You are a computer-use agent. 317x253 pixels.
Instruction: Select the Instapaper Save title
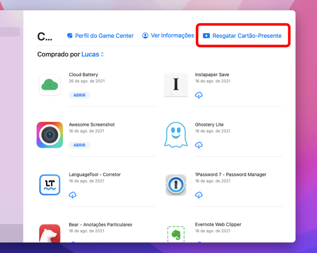coord(212,75)
